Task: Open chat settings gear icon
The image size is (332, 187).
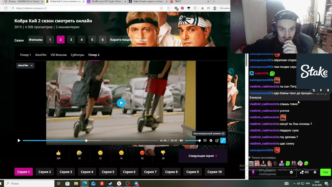Action: pyautogui.click(x=315, y=172)
